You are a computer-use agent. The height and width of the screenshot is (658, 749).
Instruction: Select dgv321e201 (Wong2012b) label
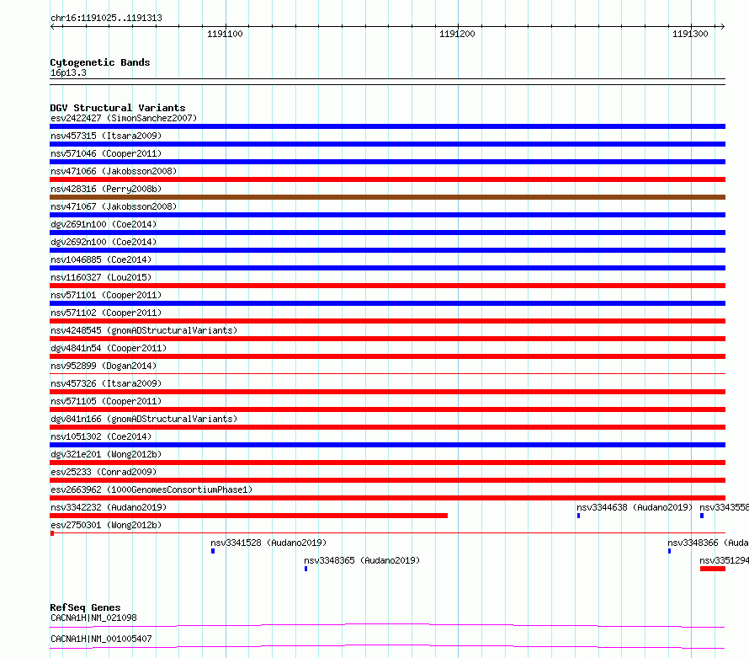point(106,454)
